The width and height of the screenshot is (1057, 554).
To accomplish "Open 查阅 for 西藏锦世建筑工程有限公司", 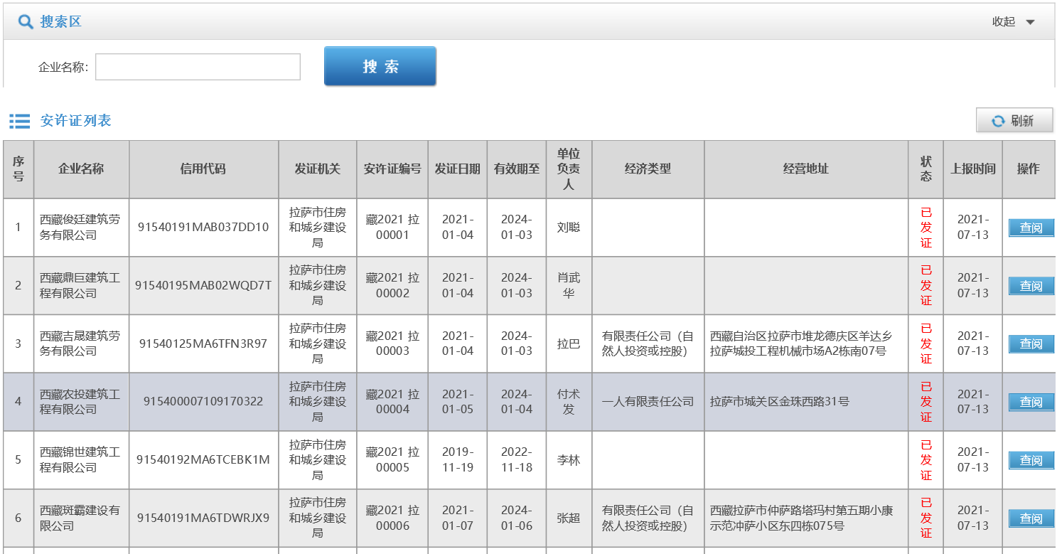I will (x=1030, y=460).
